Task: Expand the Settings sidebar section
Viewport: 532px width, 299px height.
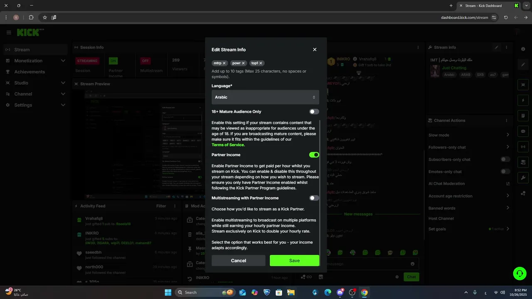Action: click(36, 105)
